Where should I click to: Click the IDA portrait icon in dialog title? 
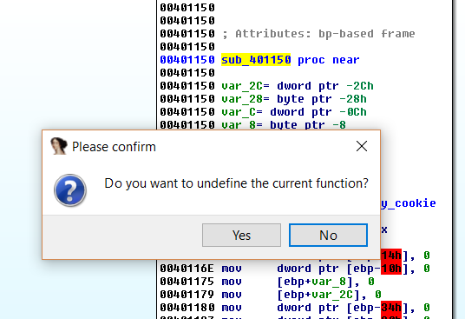click(59, 146)
